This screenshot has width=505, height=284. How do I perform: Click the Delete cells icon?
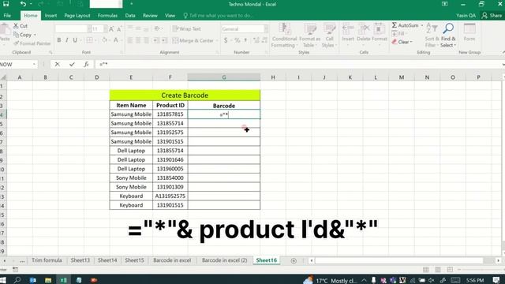[x=364, y=29]
